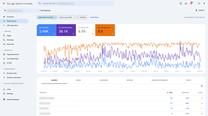Toggle the Total clicks checkbox
Image resolution: width=208 pixels, height=116 pixels.
point(40,27)
